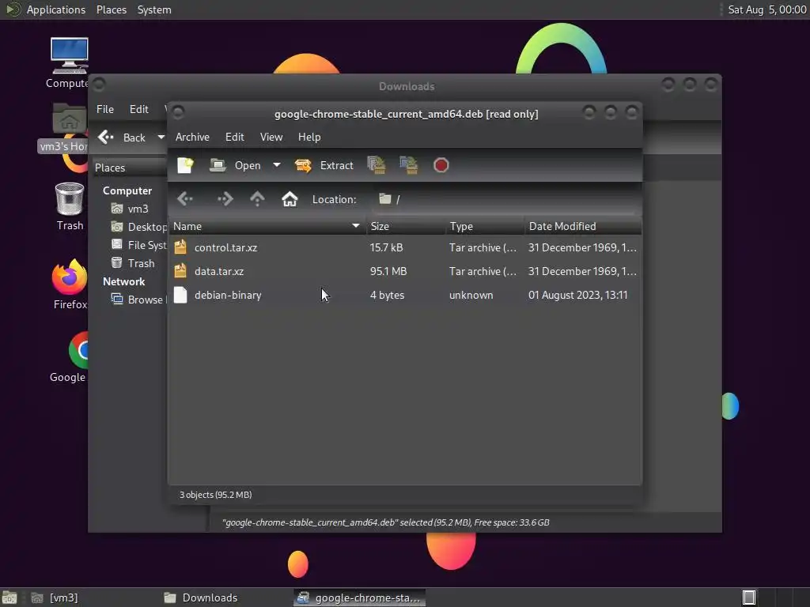Expand Back history dropdown in Downloads window
The width and height of the screenshot is (810, 607).
click(x=161, y=138)
